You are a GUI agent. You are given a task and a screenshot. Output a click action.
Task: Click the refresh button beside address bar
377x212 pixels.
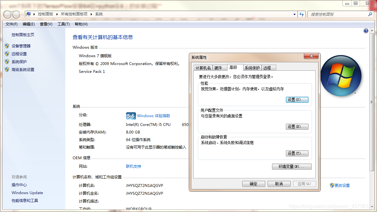click(x=302, y=14)
